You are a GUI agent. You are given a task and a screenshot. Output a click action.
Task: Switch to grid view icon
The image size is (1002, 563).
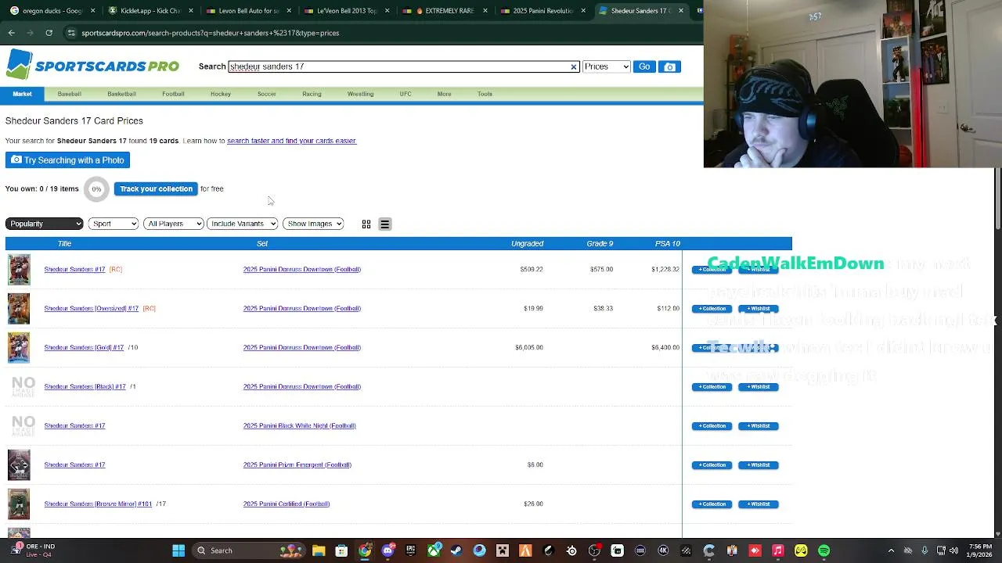[x=366, y=224]
